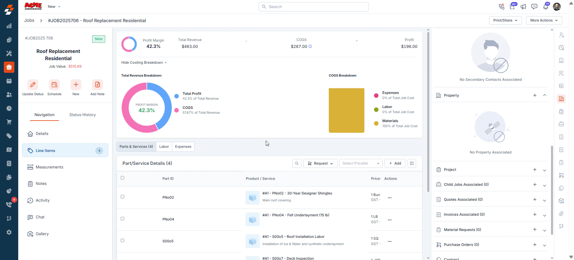Open the calendar icon in left sidebar
Image resolution: width=574 pixels, height=260 pixels.
pyautogui.click(x=9, y=81)
